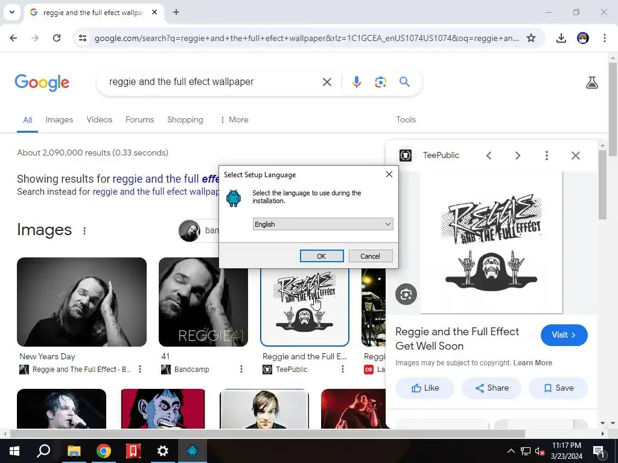
Task: Click the large Reggie logo preview image
Action: point(491,242)
